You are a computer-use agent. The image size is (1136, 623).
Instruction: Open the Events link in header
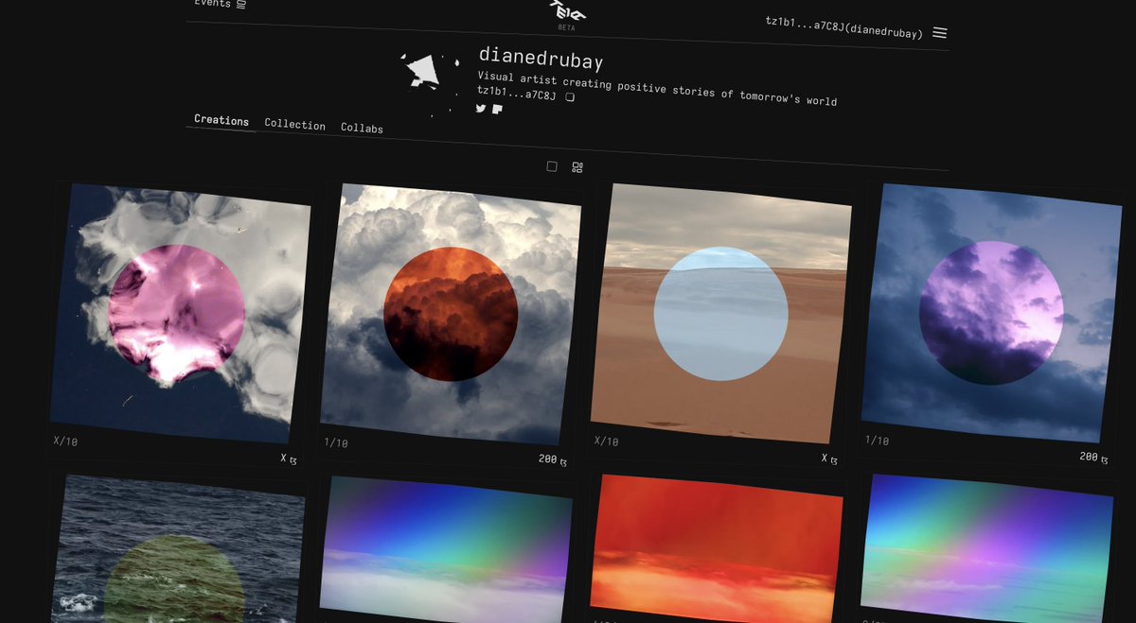tap(212, 4)
